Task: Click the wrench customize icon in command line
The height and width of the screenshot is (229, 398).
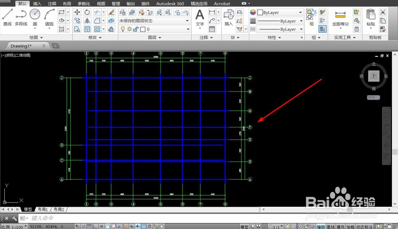Action: (x=14, y=218)
